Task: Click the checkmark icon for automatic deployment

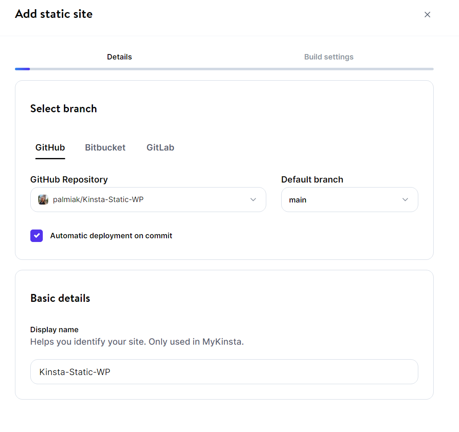Action: click(37, 236)
